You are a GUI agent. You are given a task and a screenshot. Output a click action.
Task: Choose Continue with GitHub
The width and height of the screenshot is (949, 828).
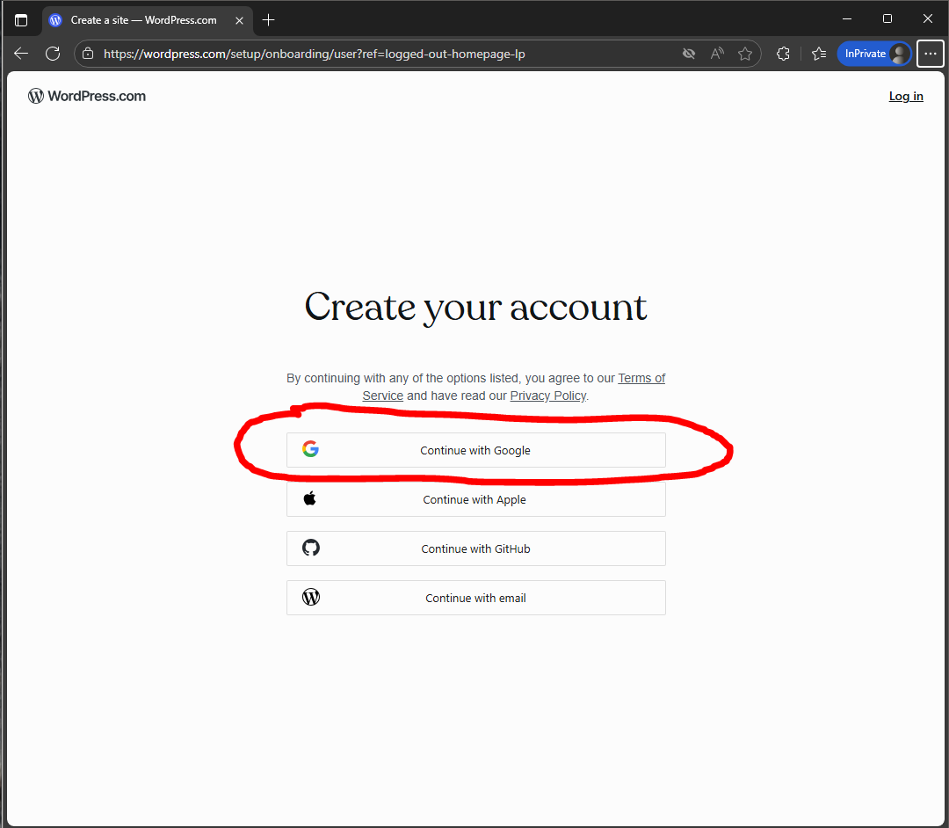[475, 548]
